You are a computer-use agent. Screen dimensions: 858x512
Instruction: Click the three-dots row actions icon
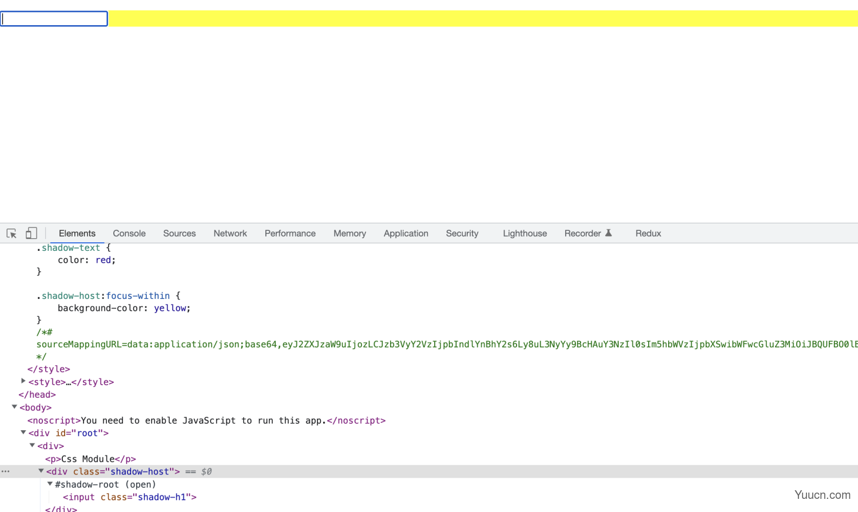[x=6, y=471]
